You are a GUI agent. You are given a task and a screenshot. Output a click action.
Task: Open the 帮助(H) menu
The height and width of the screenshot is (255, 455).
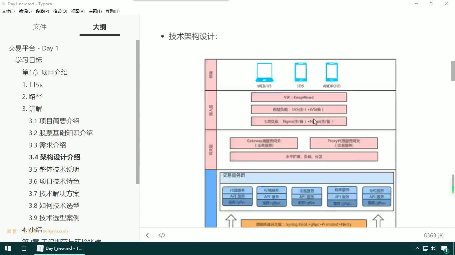113,11
